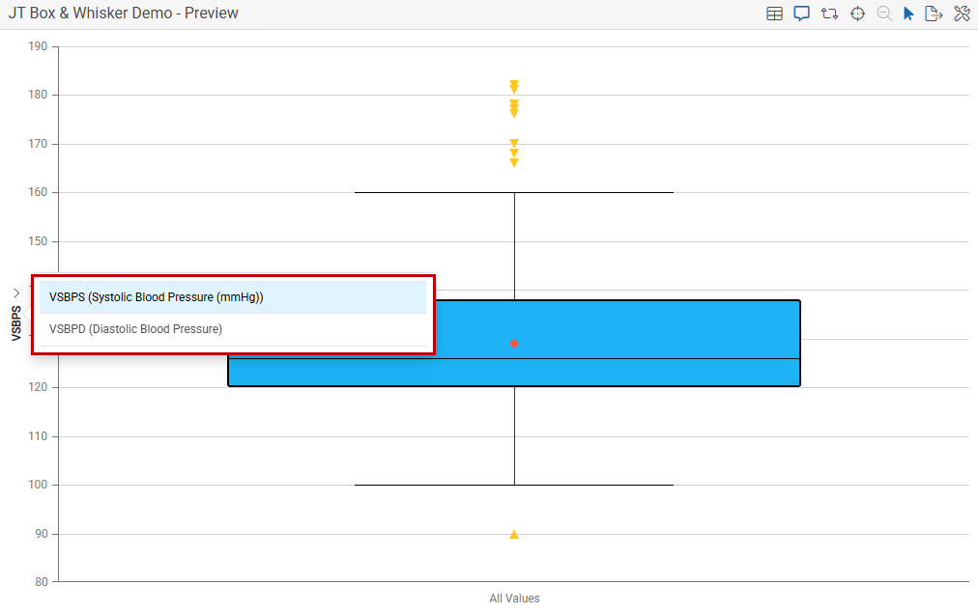Expand the chevron above the VSBPS axis label

(16, 293)
